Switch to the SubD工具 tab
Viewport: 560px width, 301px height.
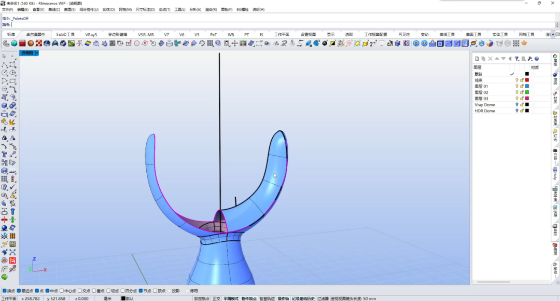pos(65,34)
